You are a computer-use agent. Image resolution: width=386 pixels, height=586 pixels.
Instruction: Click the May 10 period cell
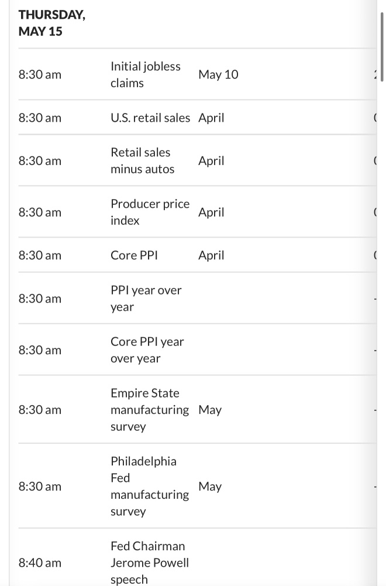click(218, 74)
